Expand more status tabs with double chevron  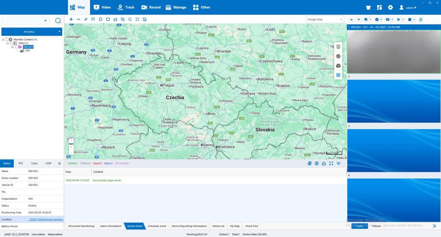coord(59,164)
